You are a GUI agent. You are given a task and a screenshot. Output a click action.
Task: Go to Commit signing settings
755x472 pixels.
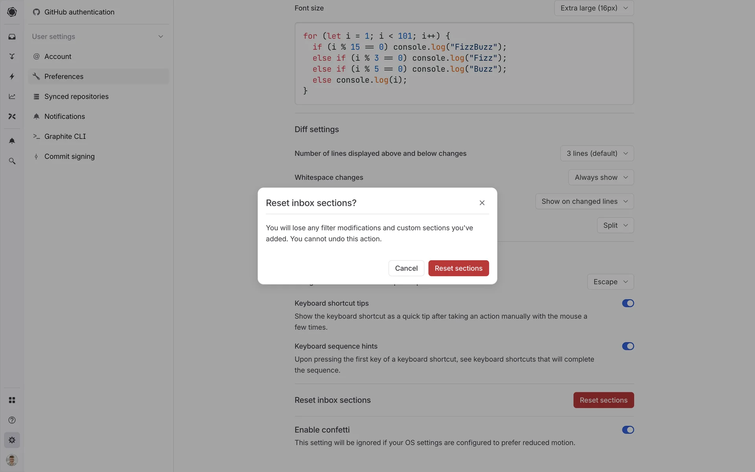pyautogui.click(x=69, y=157)
